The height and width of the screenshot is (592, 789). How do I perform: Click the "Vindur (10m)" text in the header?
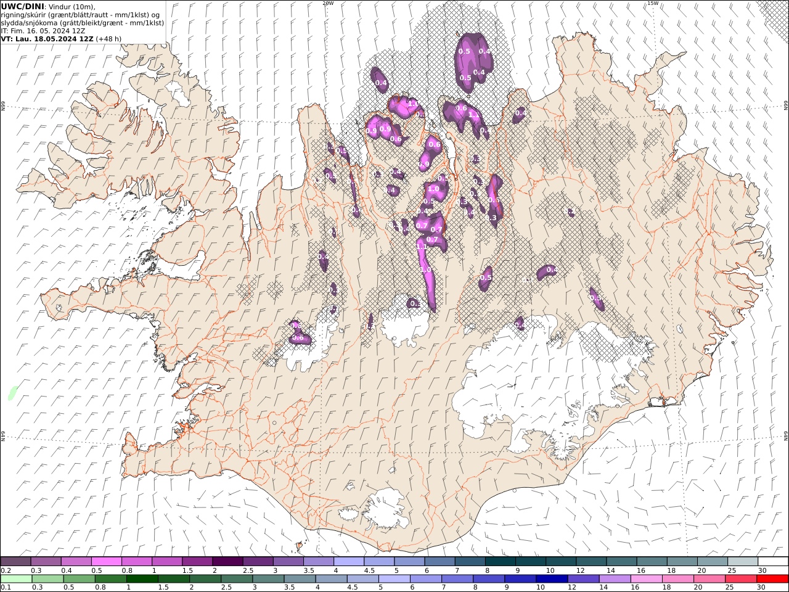click(x=72, y=6)
